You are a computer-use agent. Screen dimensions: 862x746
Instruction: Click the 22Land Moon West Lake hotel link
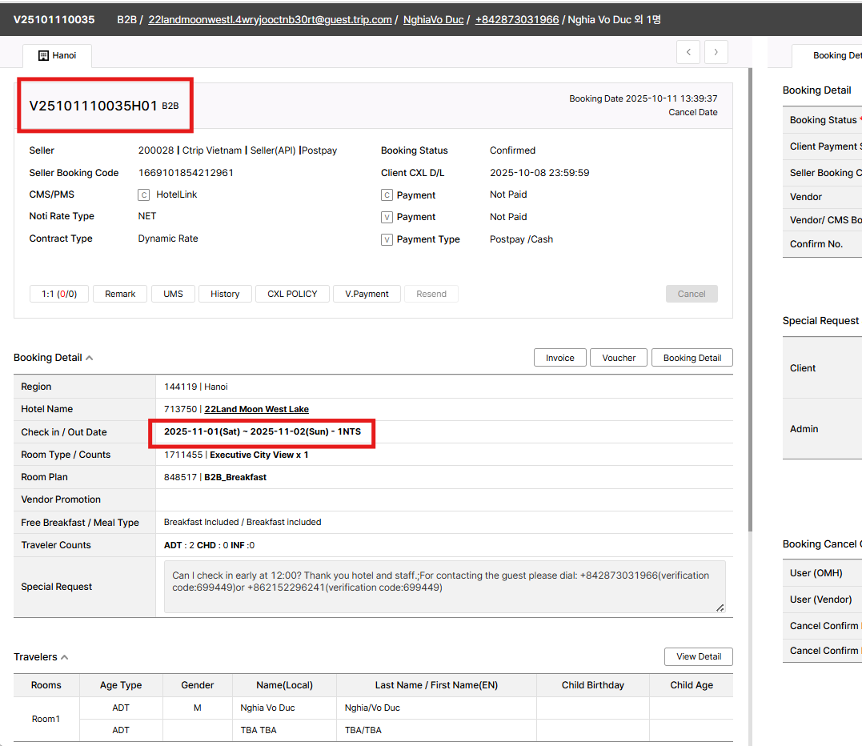pos(256,409)
